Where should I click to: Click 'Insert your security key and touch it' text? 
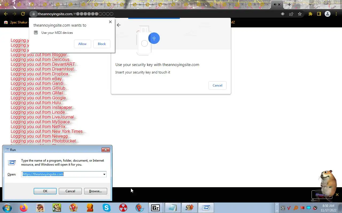[x=143, y=72]
